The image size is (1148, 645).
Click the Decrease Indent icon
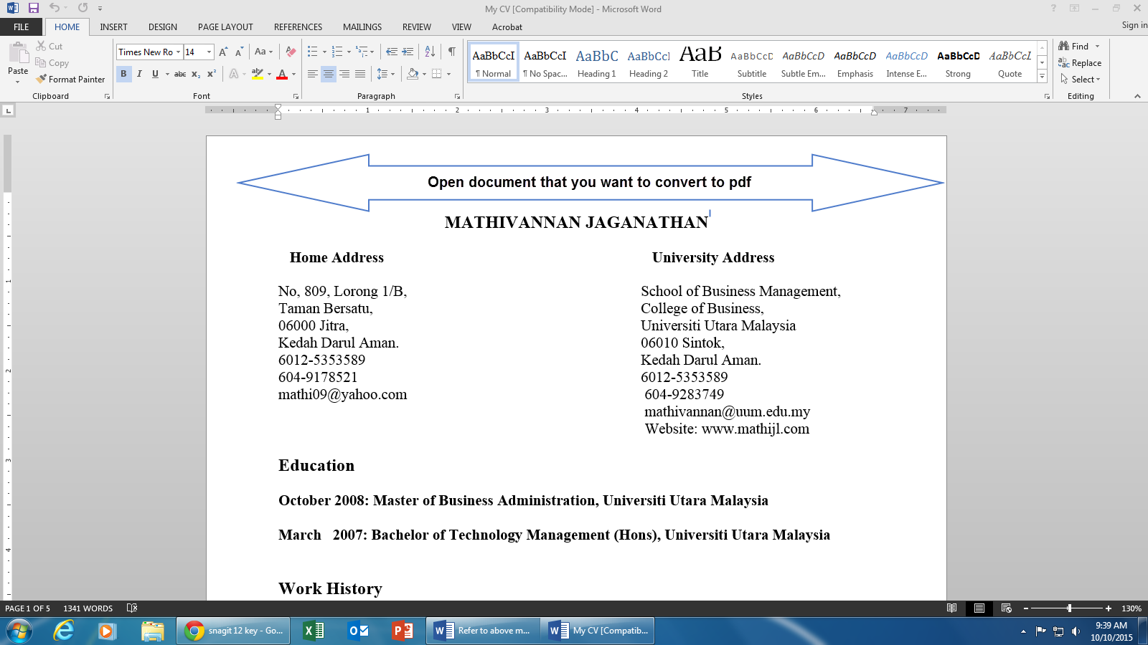392,52
